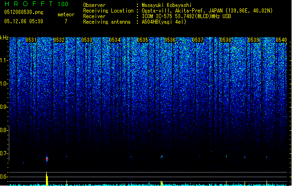Image resolution: width=292 pixels, height=186 pixels.
Task: Select the bright red meteor echo near 0532
Action: [47, 159]
